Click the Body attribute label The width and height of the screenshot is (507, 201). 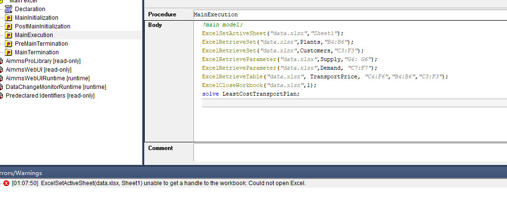click(155, 25)
